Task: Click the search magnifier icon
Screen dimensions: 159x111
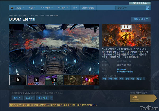Action: [x=148, y=8]
